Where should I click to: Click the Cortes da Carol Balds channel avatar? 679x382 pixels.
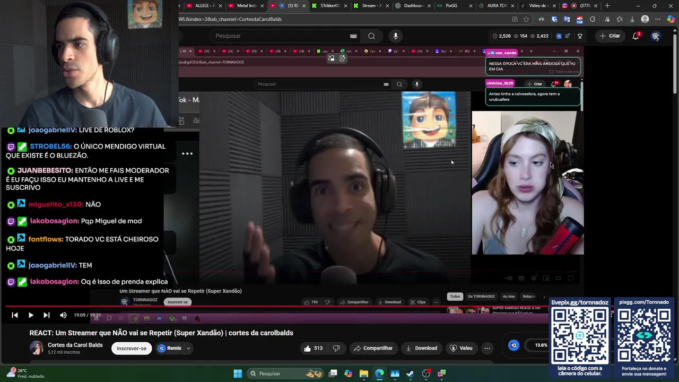(37, 348)
